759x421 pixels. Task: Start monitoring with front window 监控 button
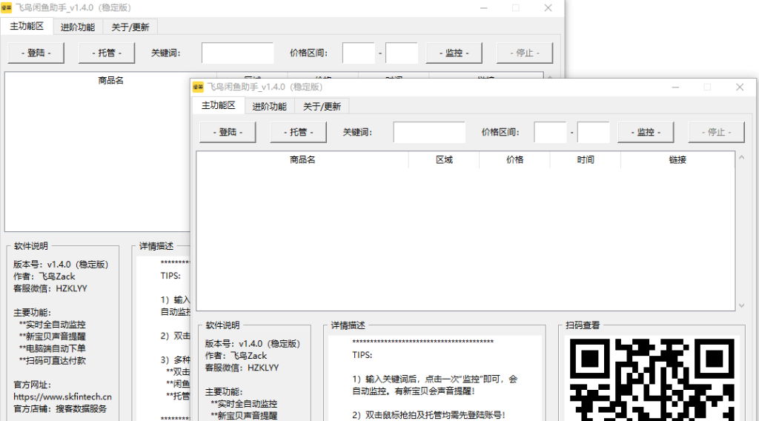pos(646,132)
